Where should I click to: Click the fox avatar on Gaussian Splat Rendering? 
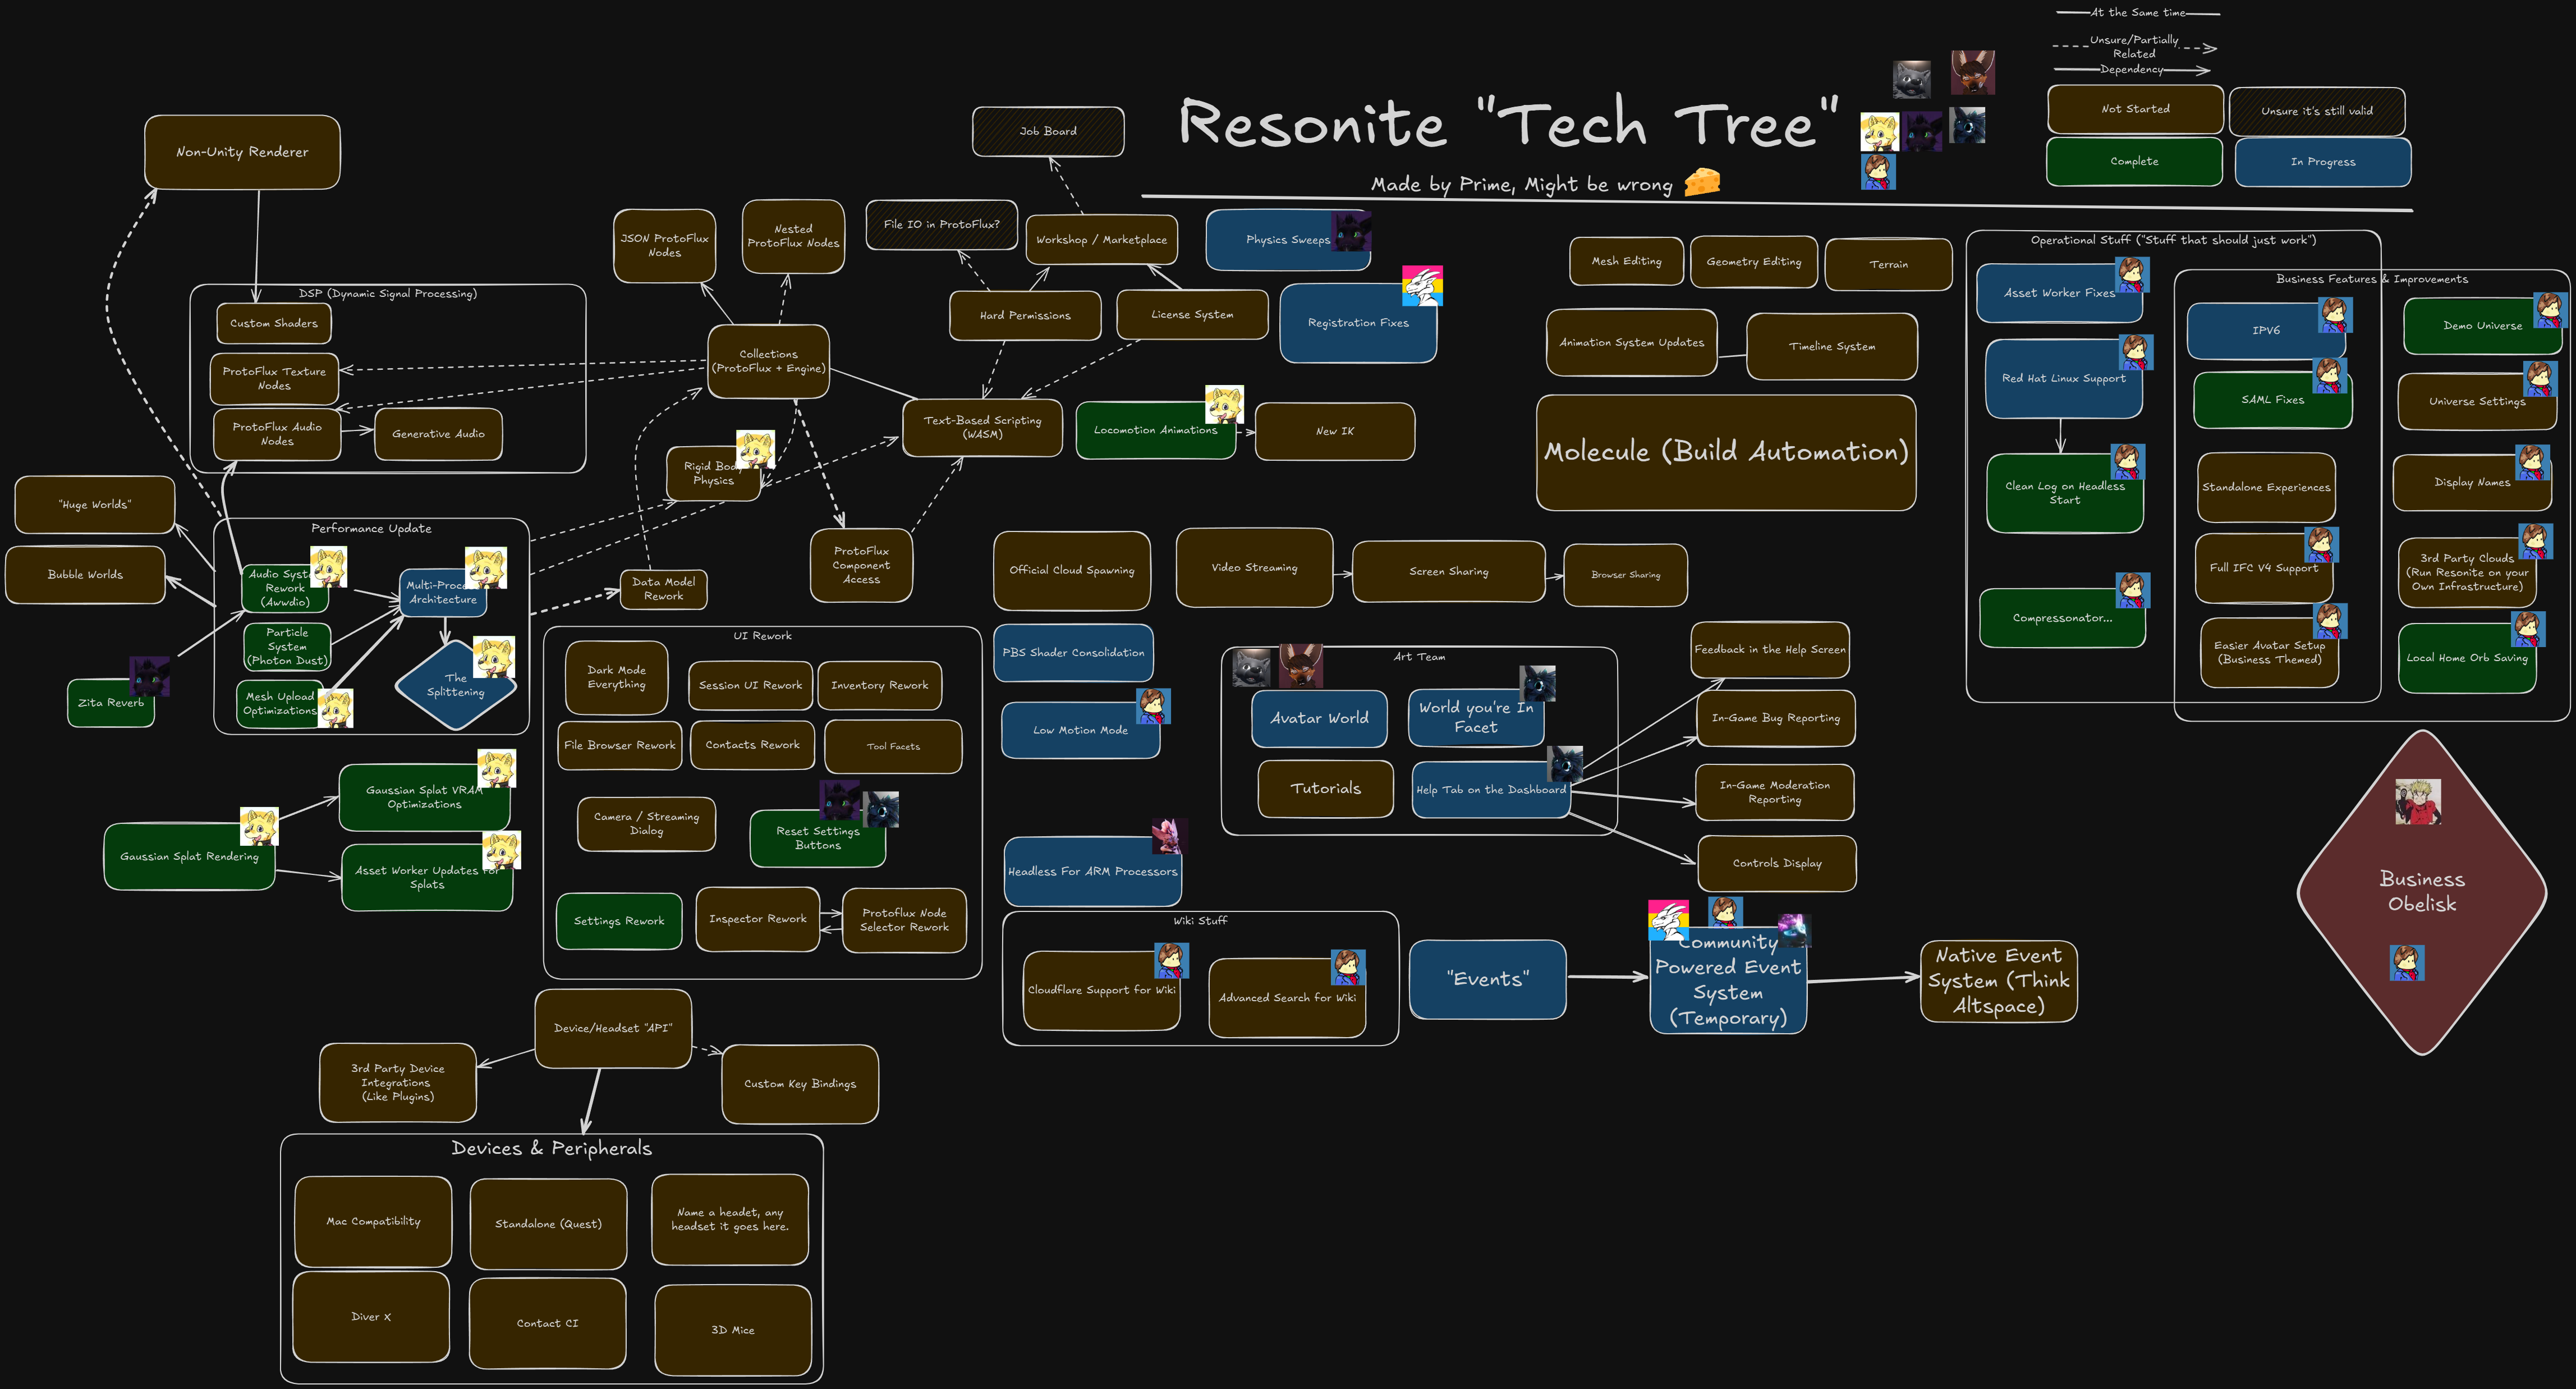(259, 827)
